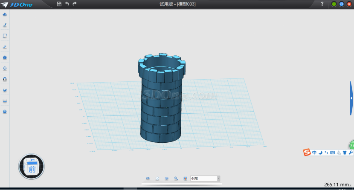
Task: Select the move/transform arrows tool
Action: (5, 68)
